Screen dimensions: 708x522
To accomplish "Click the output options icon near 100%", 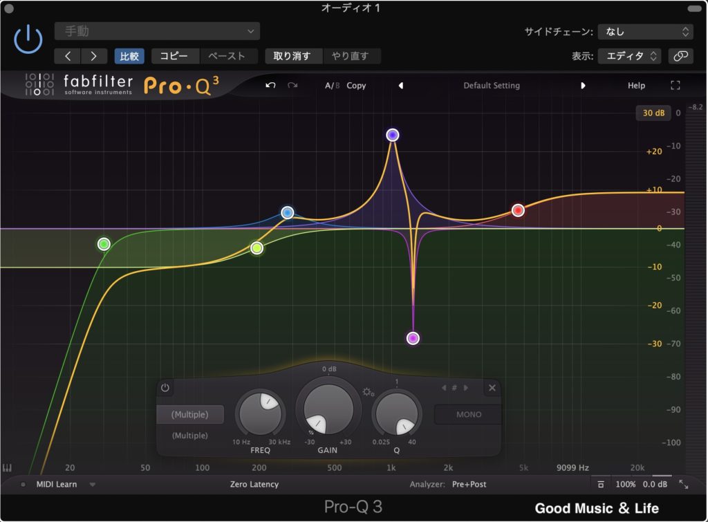I will point(601,485).
